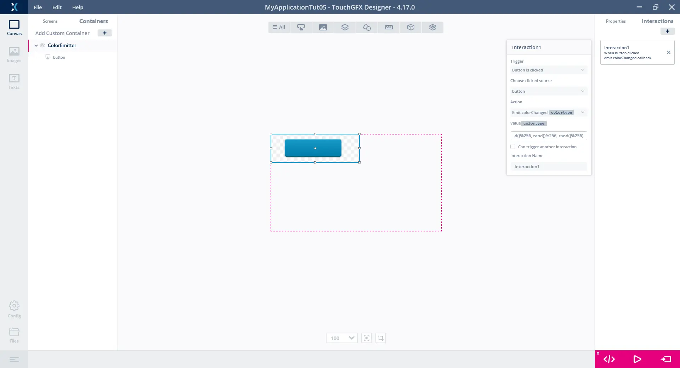Open the Files sidebar icon
Viewport: 680px width, 368px height.
tap(14, 335)
